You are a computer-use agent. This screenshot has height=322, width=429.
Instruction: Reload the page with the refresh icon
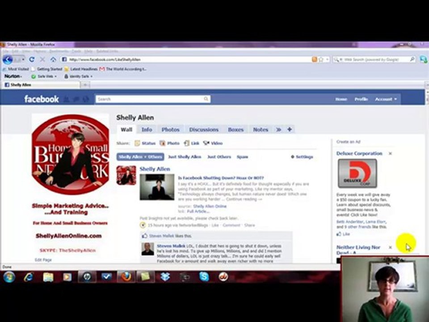point(32,59)
